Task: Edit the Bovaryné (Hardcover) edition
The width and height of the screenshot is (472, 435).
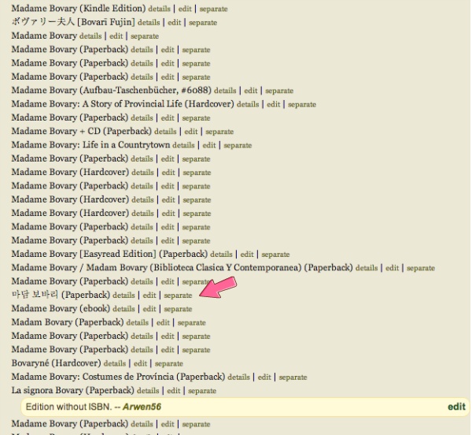Action: 140,363
